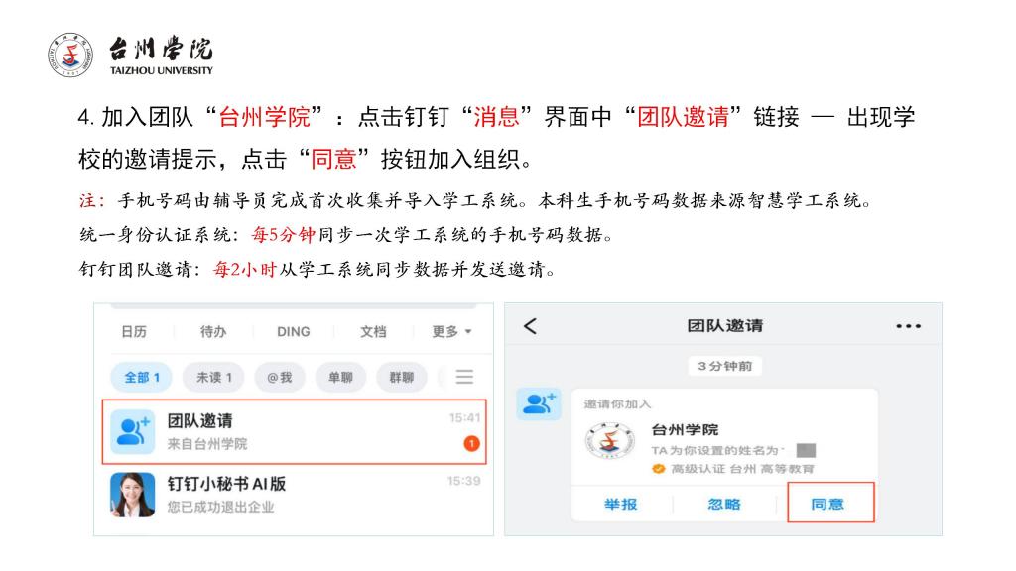Open the three-line filter menu icon

coord(464,377)
